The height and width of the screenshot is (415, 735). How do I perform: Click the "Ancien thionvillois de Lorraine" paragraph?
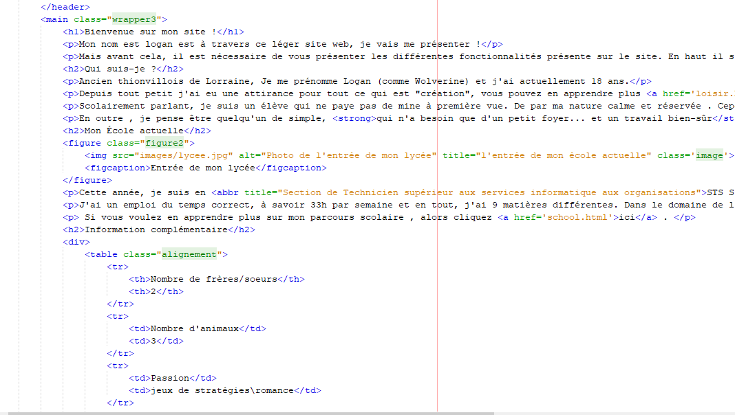tap(275, 81)
